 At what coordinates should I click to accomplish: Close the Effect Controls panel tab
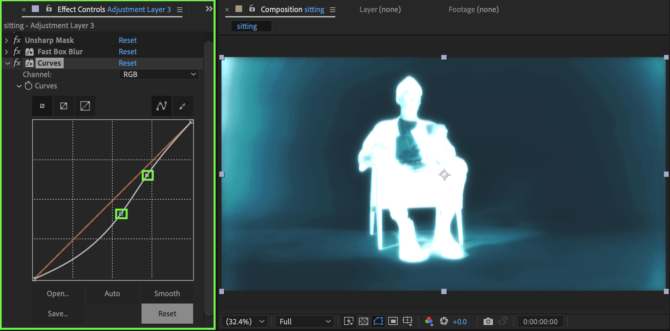point(24,10)
